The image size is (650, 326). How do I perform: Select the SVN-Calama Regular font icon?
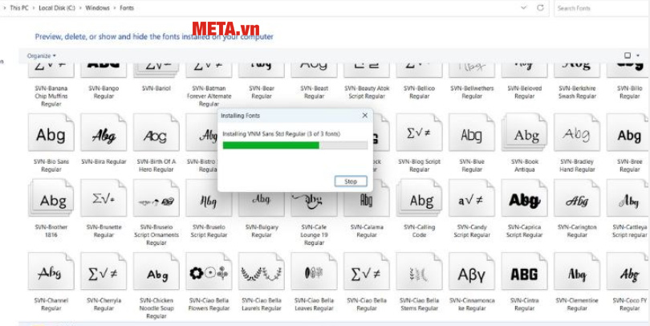coord(367,204)
